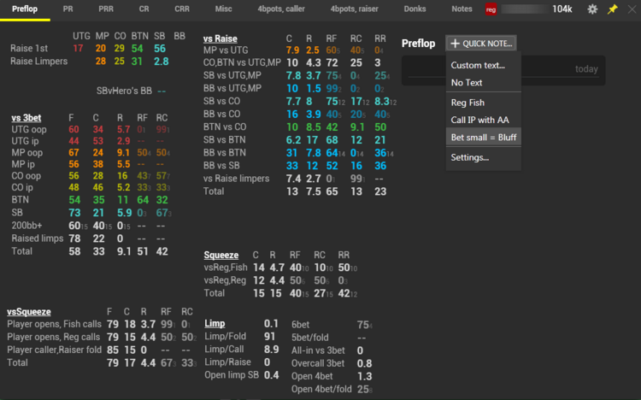Open Settings... in quick note menu
Screen dimensions: 641x400
click(x=470, y=157)
